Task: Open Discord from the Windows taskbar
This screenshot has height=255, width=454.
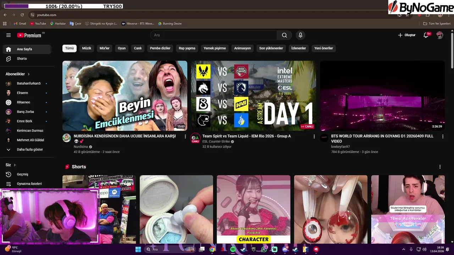Action: (x=285, y=249)
